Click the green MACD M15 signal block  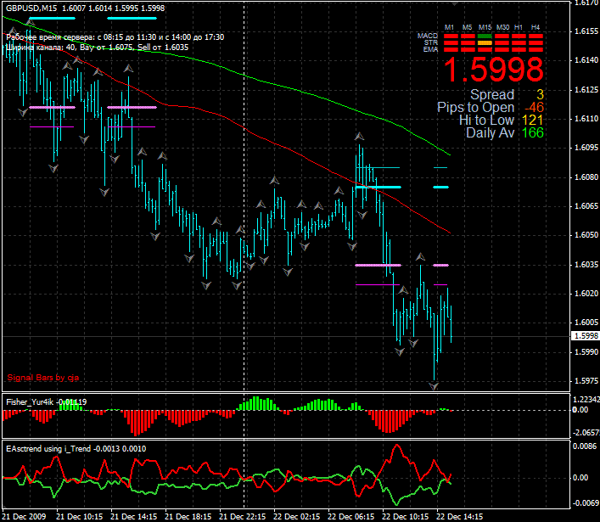485,36
